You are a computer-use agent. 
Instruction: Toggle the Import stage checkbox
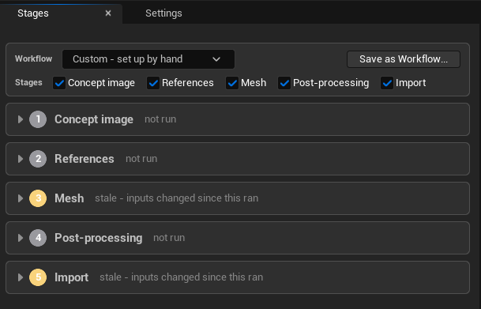point(387,83)
